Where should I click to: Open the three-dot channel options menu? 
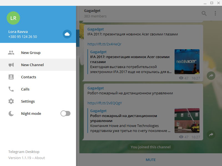[215, 13]
